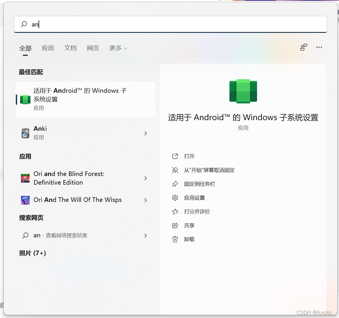Click the pin to taskbar icon
Image resolution: width=339 pixels, height=318 pixels.
point(175,184)
